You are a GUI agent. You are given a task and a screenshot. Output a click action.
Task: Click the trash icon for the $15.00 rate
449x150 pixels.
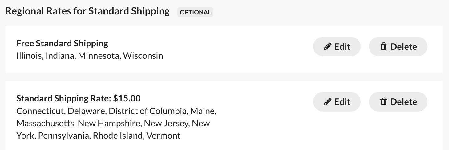[384, 102]
